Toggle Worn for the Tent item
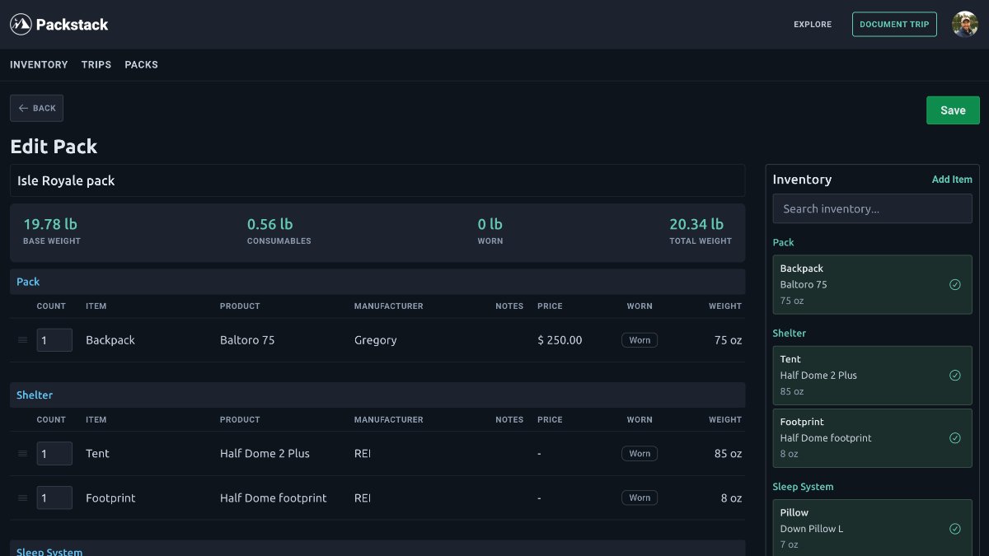 tap(640, 454)
